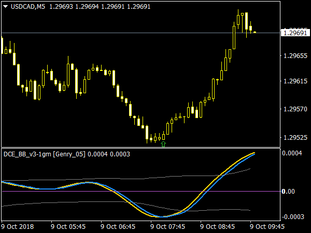Click the horizontal bid price line
Viewport: 311px width, 233px height.
[x=141, y=33]
